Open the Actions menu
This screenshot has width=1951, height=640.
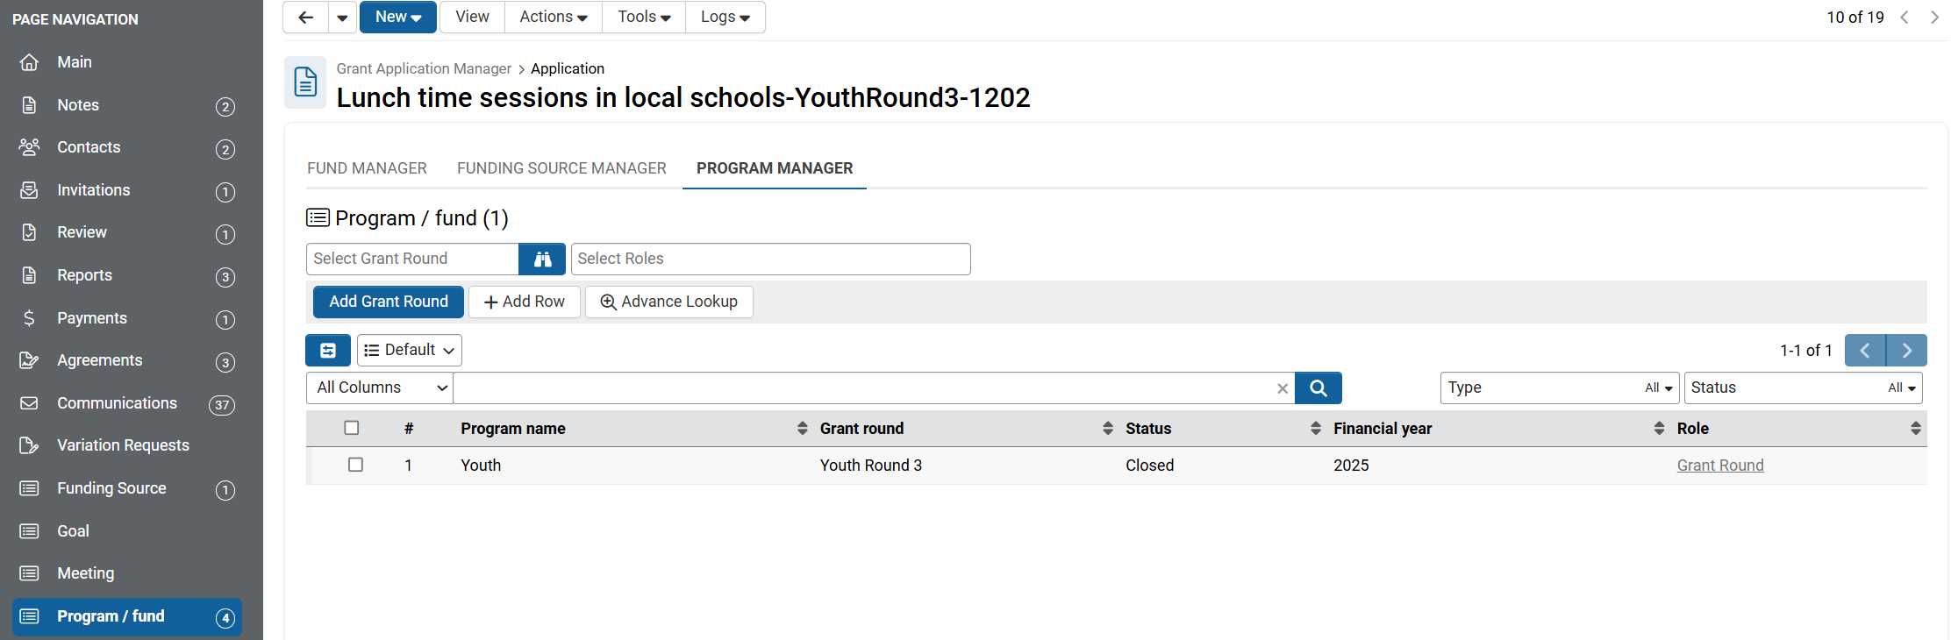(553, 18)
